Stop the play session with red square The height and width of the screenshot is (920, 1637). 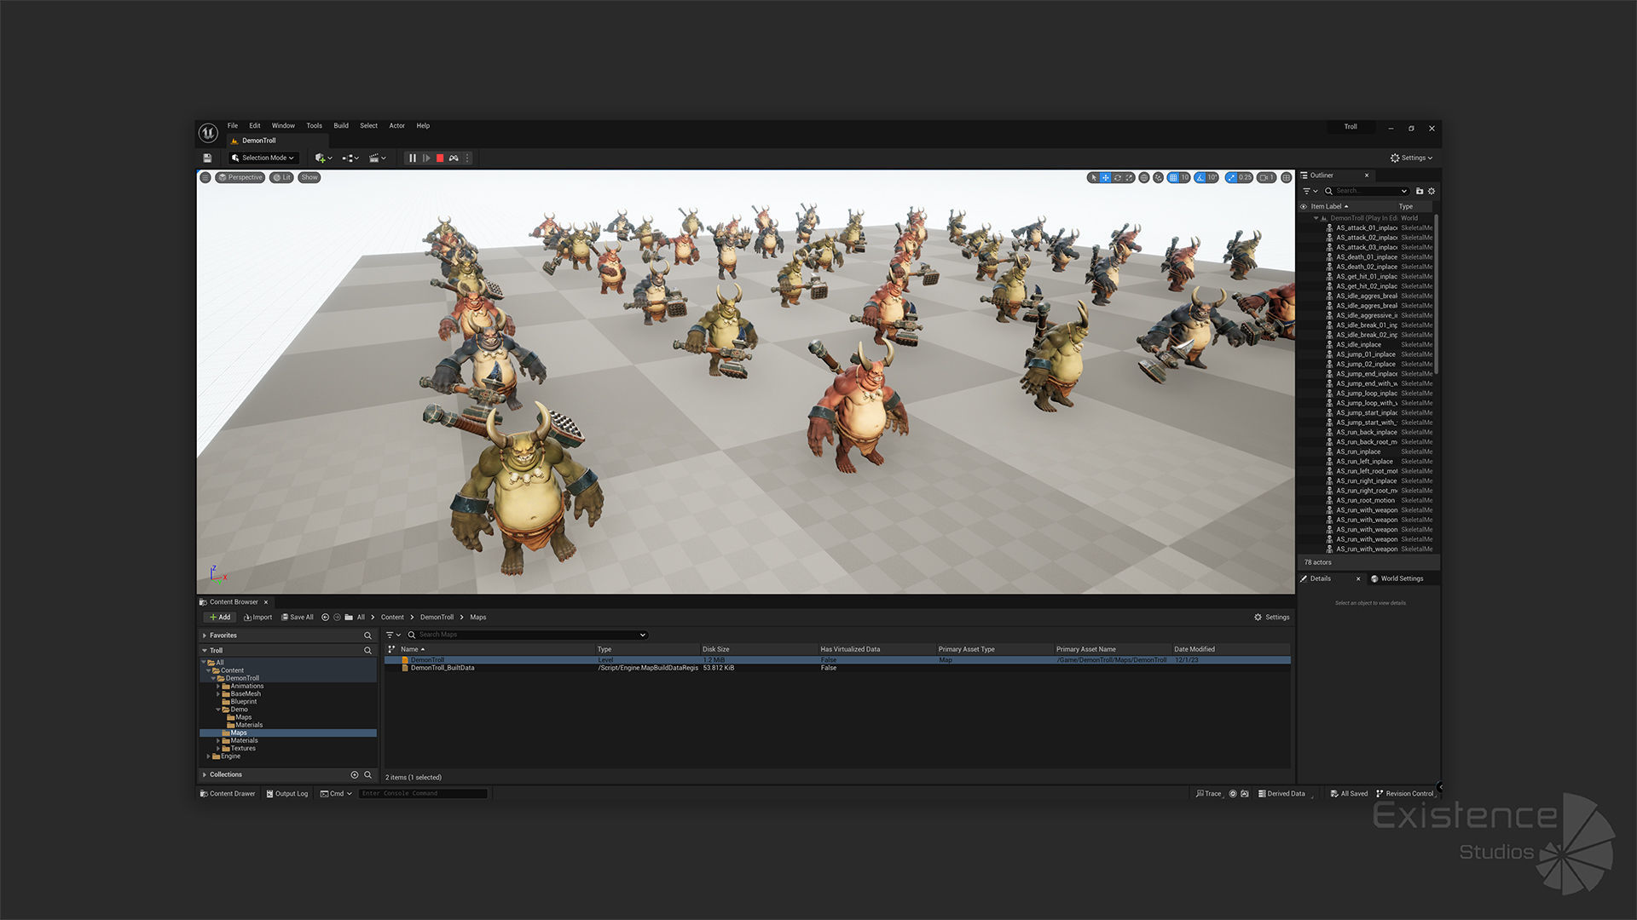coord(440,158)
